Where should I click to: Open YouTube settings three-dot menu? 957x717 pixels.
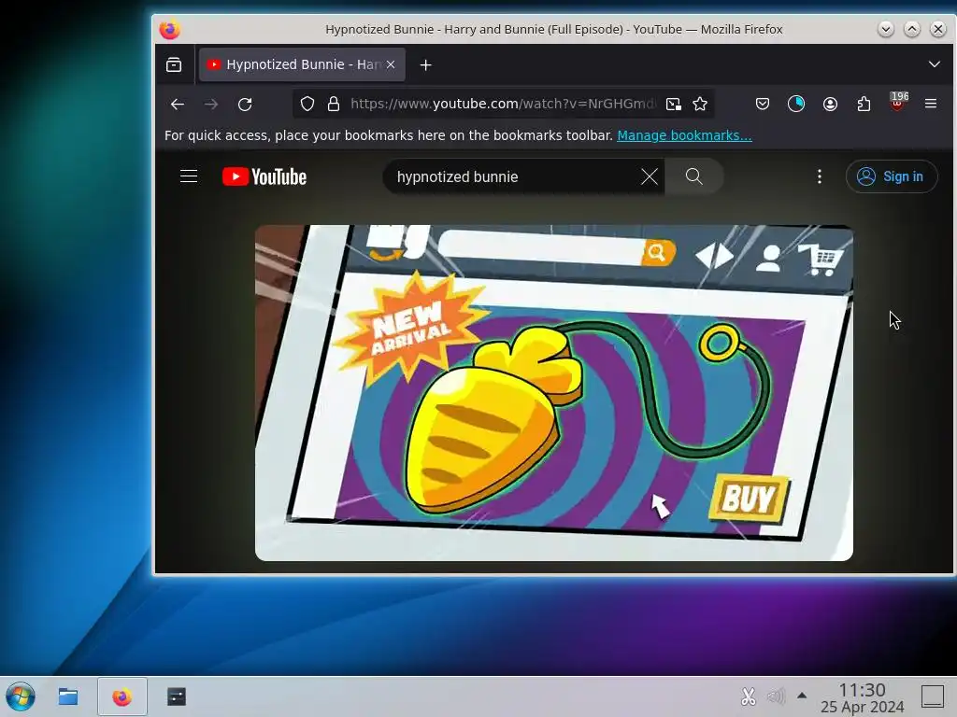[x=819, y=176]
